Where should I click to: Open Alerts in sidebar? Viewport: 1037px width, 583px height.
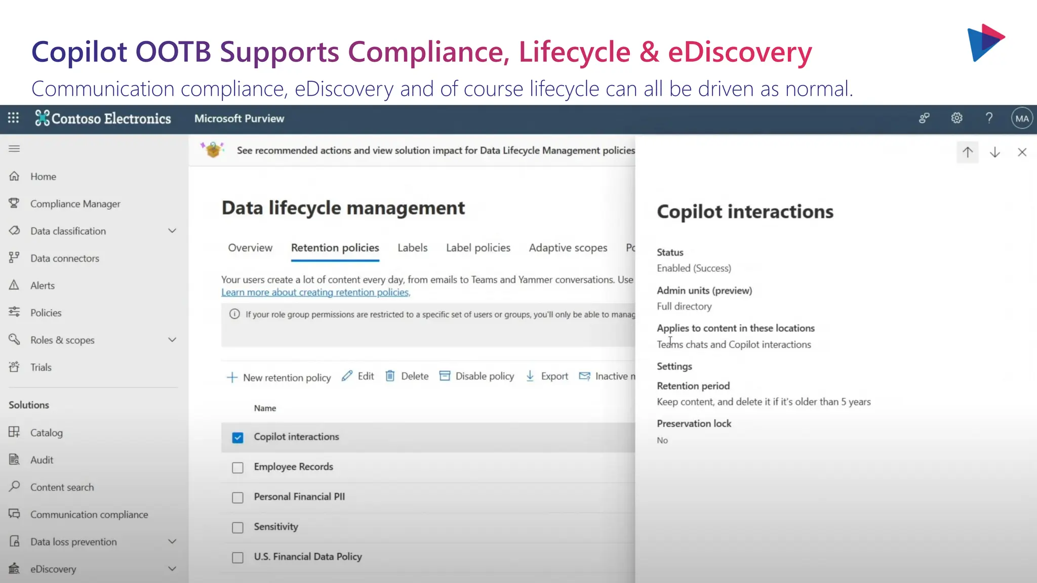coord(43,285)
